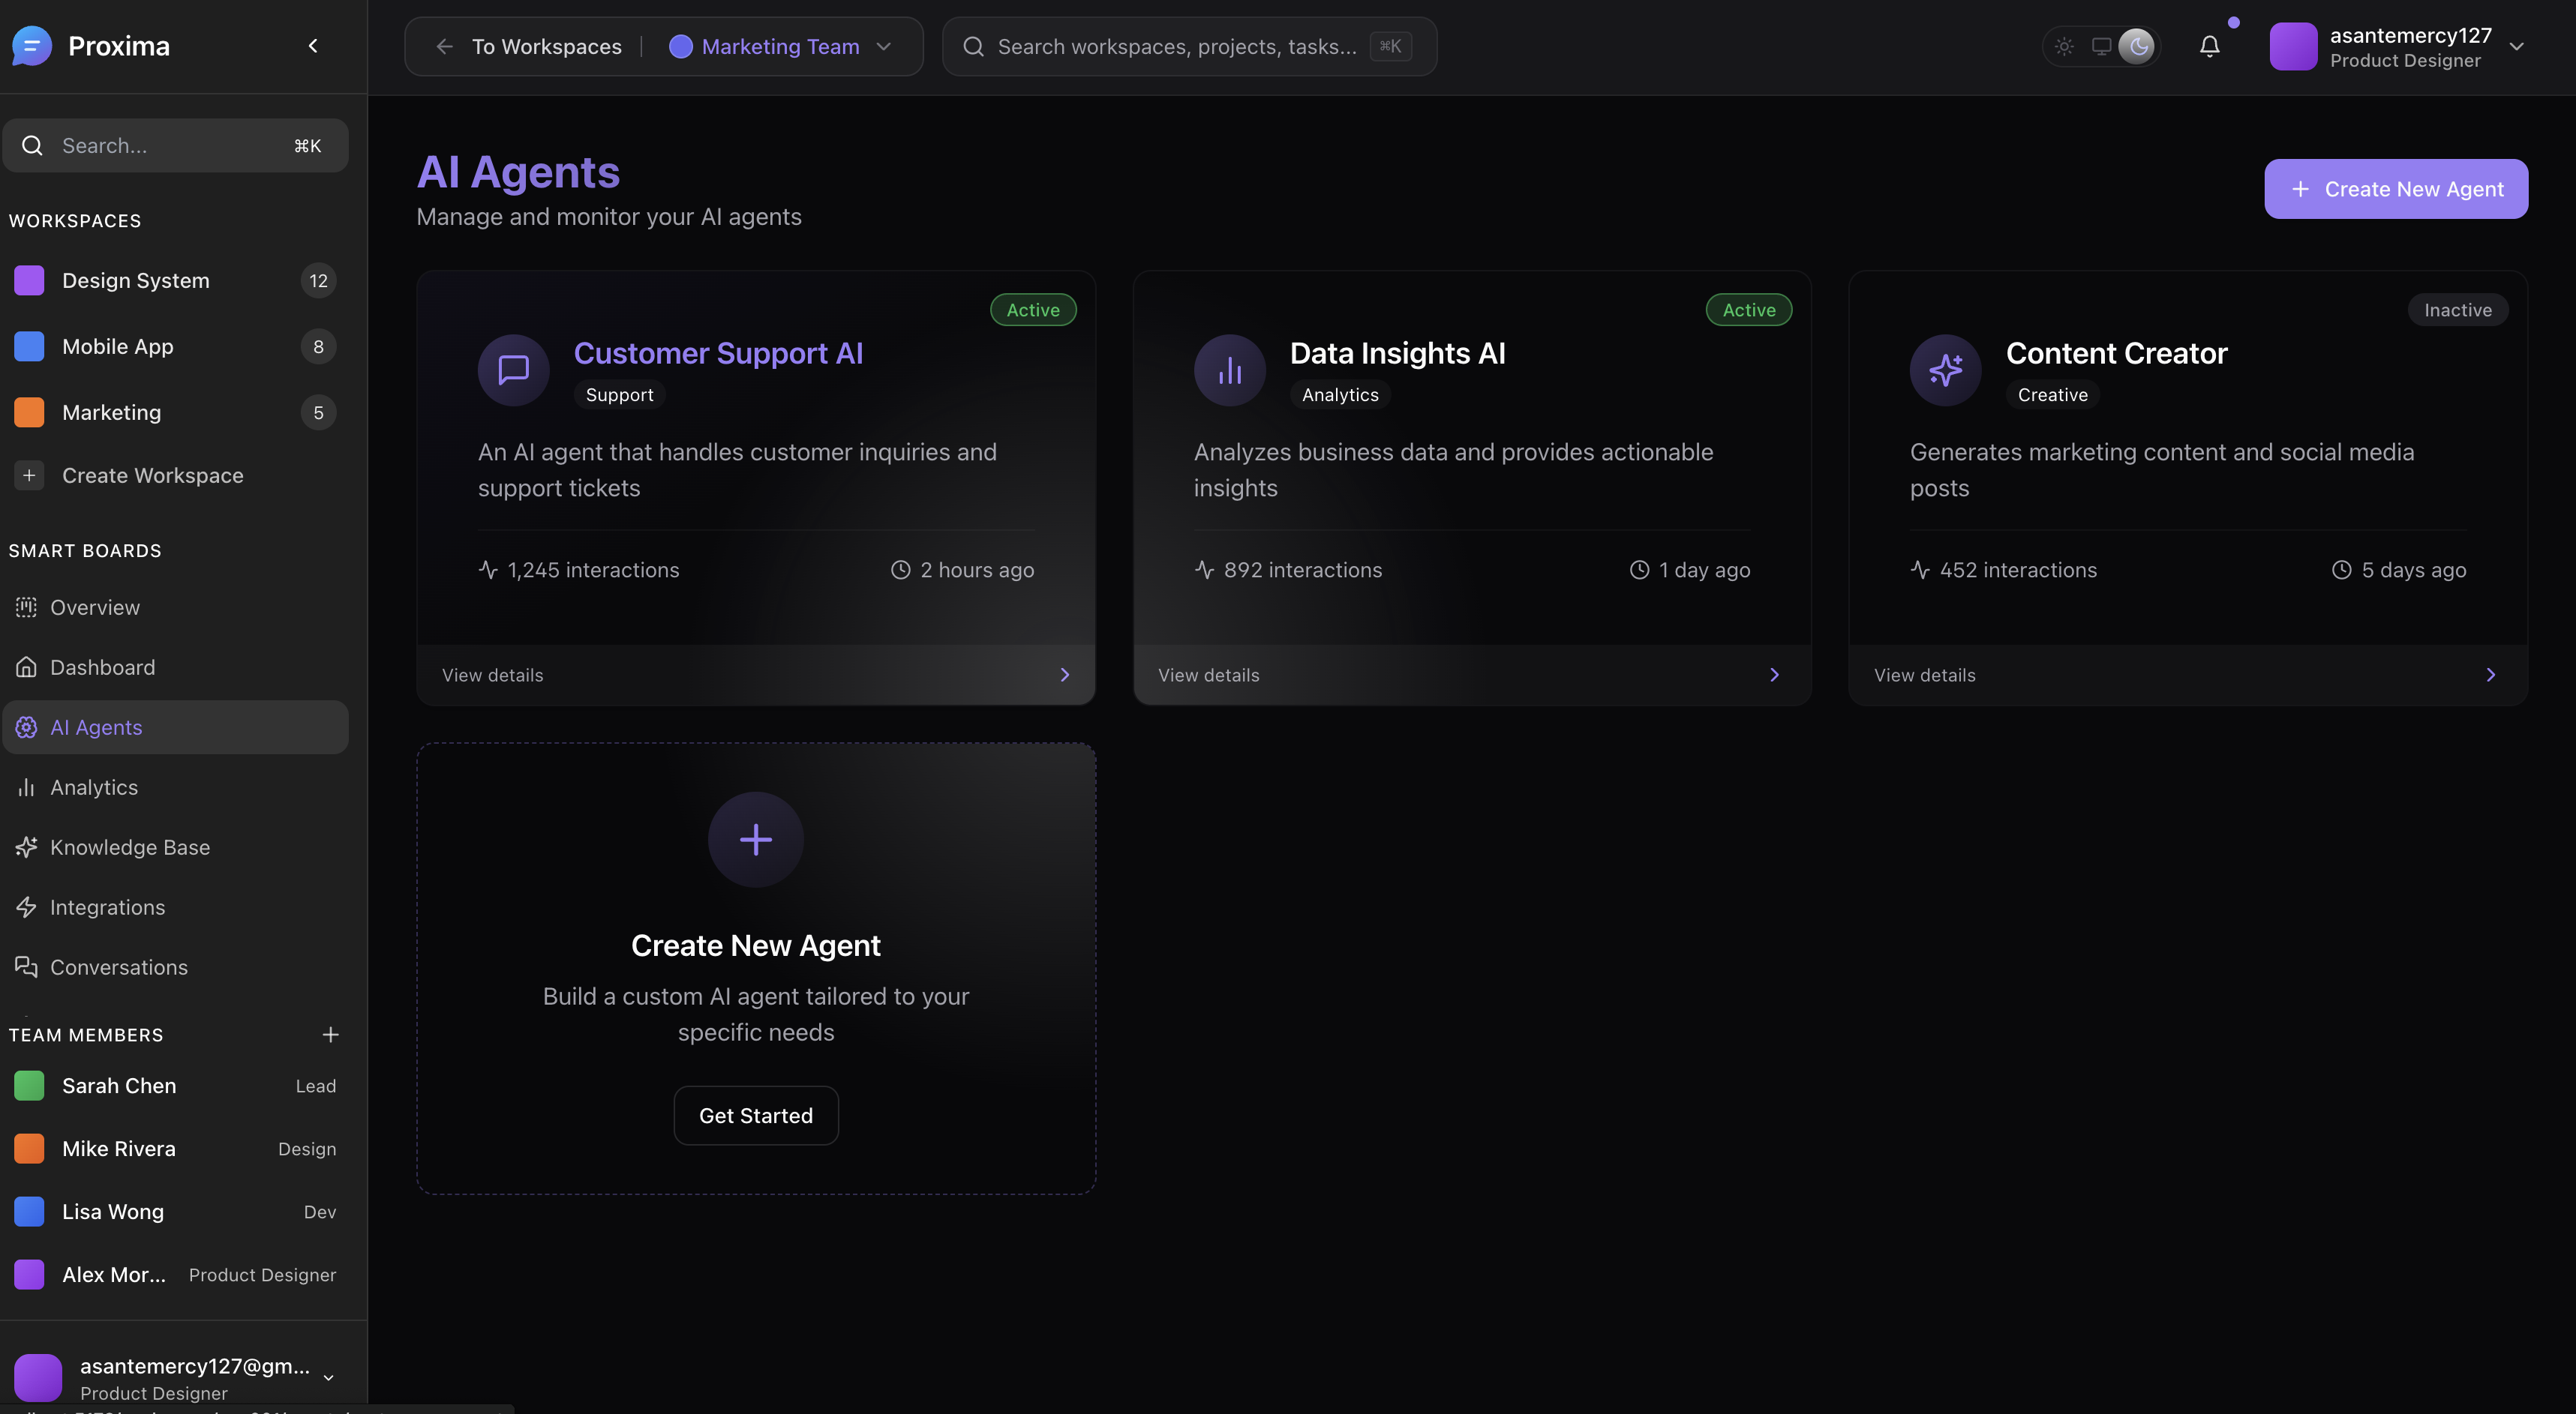
Task: Click the notification bell icon
Action: coord(2209,46)
